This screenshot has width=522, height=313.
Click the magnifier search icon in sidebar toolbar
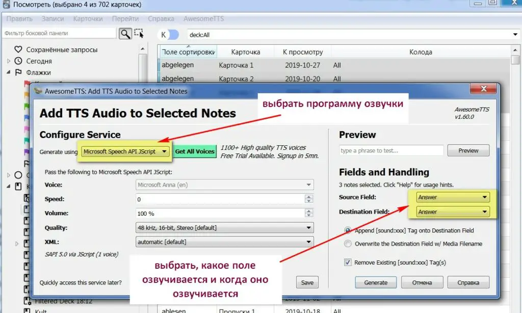[x=125, y=34]
